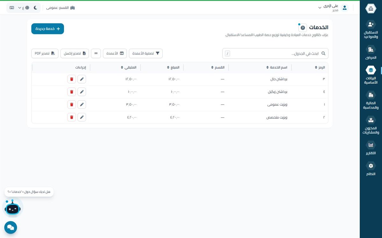This screenshot has height=238, width=382.
Task: Open the Patients sidebar section
Action: 371,53
